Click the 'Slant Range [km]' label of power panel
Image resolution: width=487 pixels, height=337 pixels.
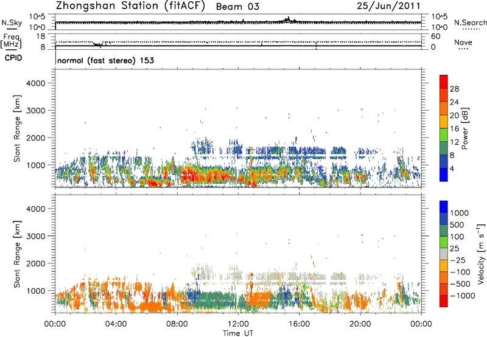pos(17,128)
